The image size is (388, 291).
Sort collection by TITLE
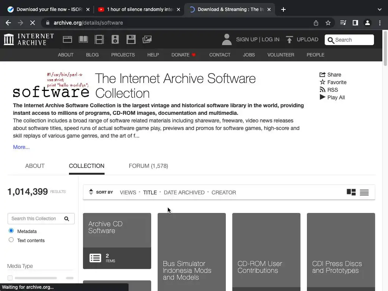[150, 192]
